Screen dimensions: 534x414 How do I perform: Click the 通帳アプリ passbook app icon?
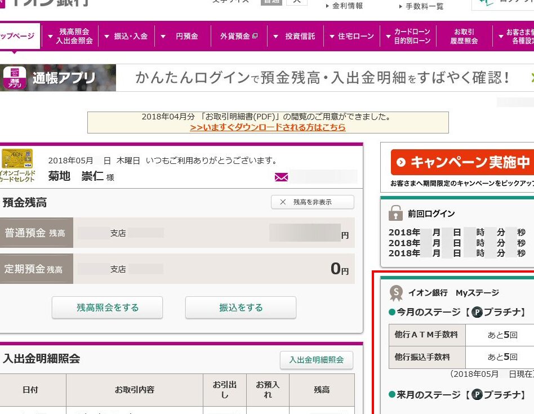15,78
